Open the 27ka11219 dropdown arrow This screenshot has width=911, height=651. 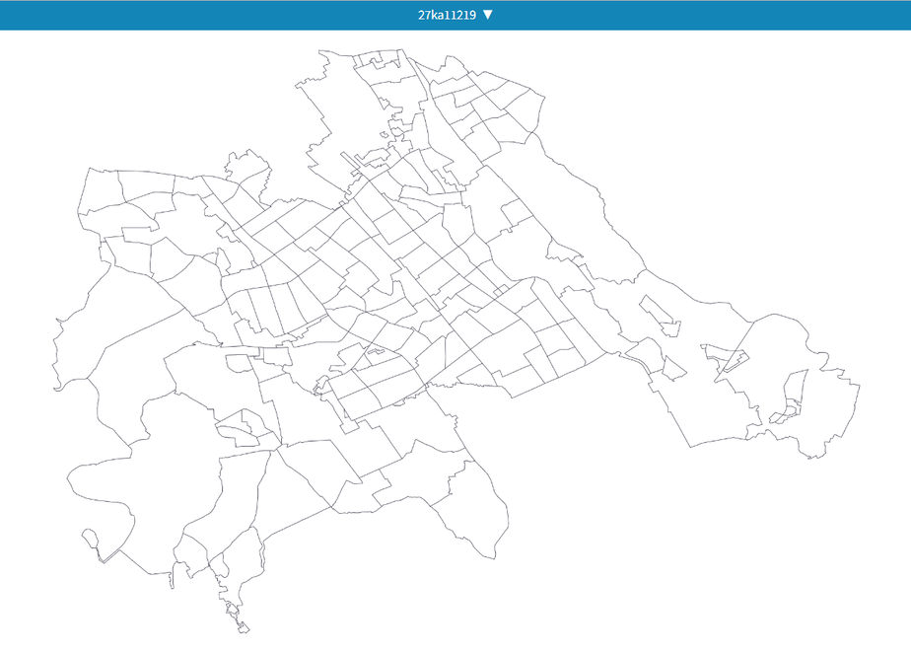tap(488, 15)
